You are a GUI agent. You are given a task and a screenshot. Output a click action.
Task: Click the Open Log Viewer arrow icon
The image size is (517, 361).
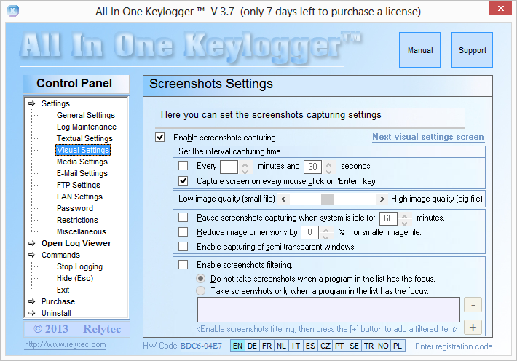point(32,243)
